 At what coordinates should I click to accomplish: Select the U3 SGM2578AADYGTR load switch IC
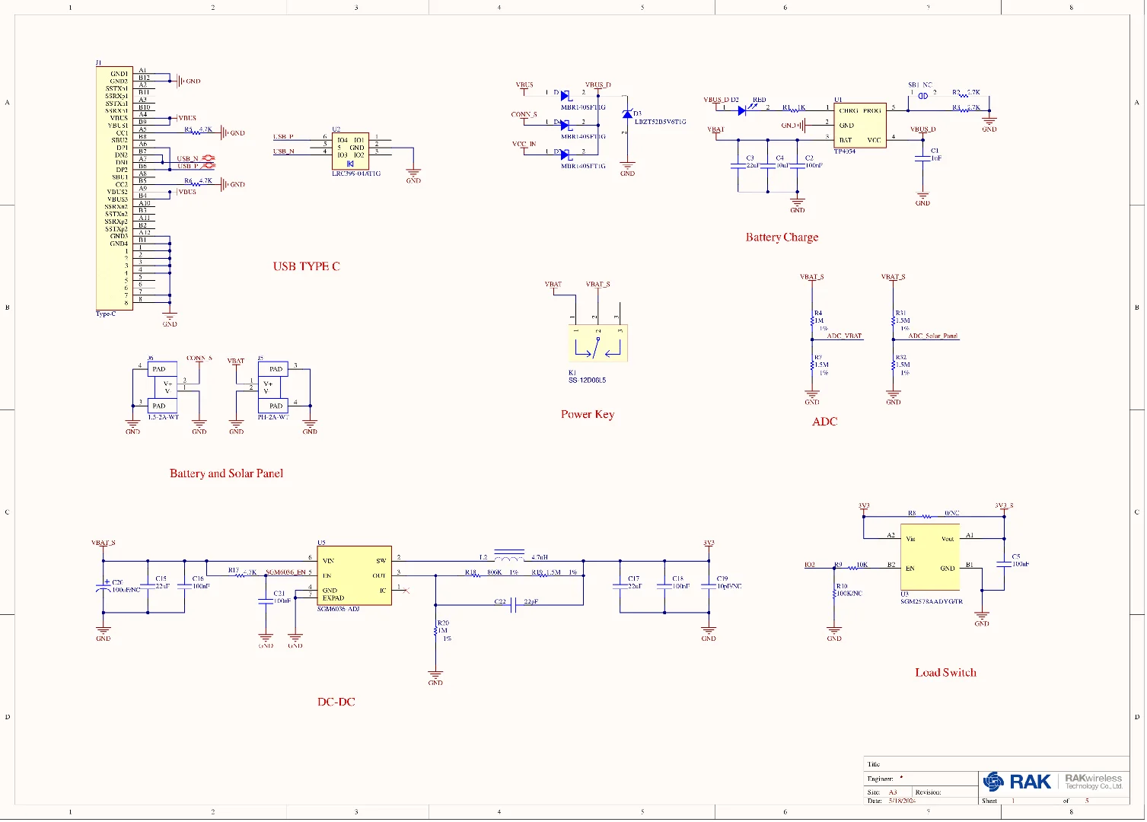point(930,556)
